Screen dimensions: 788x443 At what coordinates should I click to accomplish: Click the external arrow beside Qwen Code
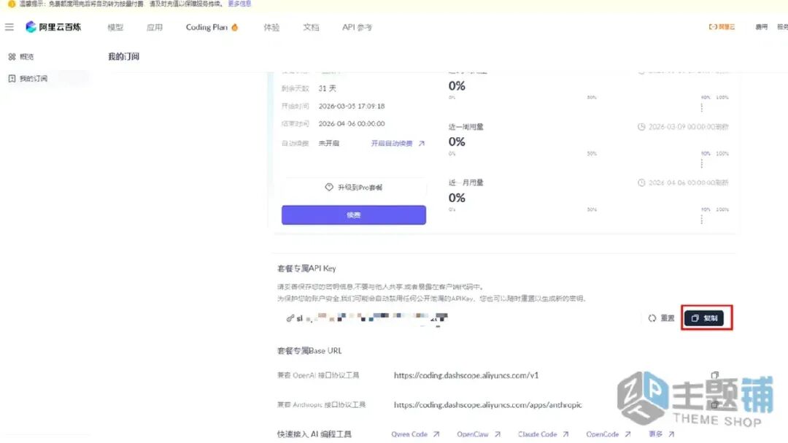(x=436, y=434)
